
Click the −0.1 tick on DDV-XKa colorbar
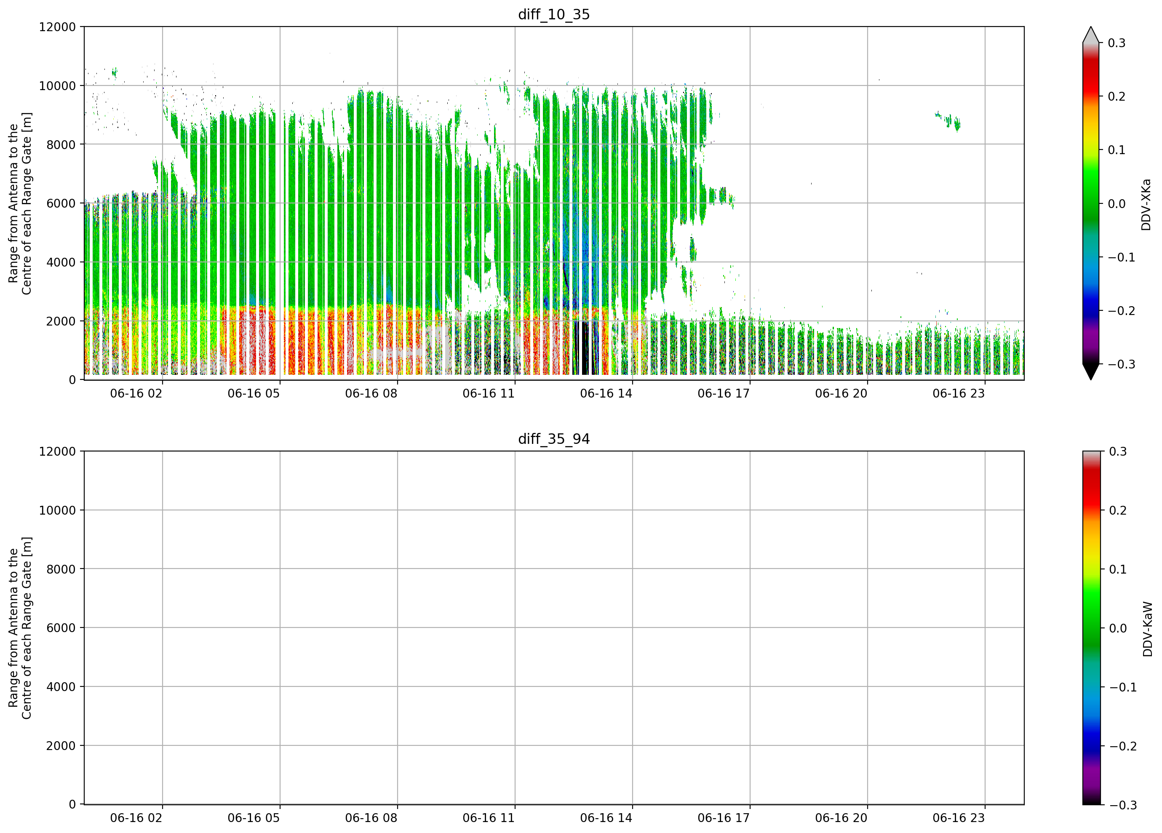(1122, 257)
